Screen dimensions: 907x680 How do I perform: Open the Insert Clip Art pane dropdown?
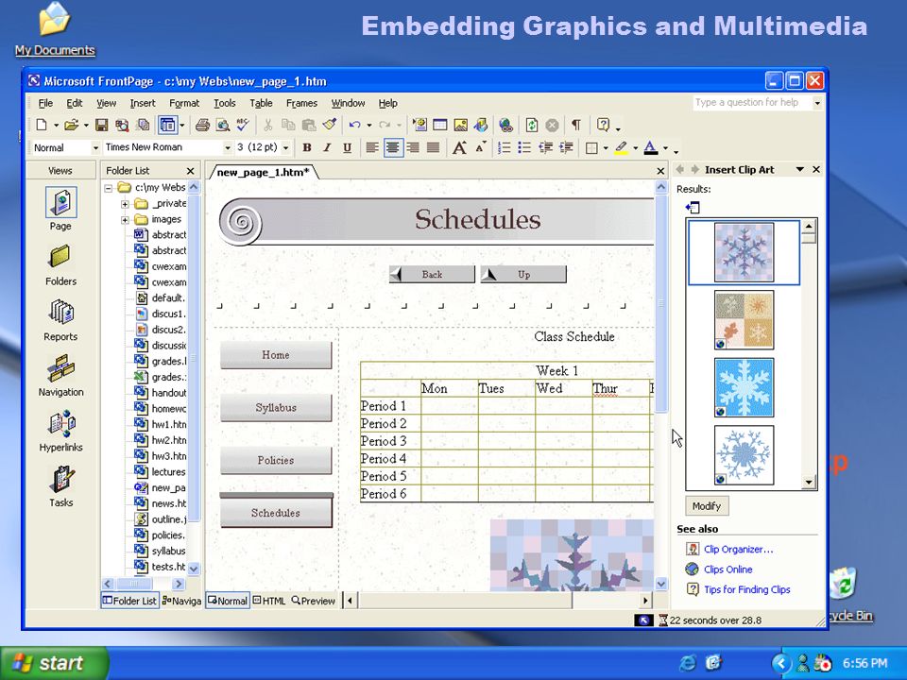(800, 169)
